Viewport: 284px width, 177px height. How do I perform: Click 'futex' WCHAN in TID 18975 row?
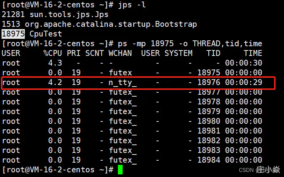click(120, 73)
